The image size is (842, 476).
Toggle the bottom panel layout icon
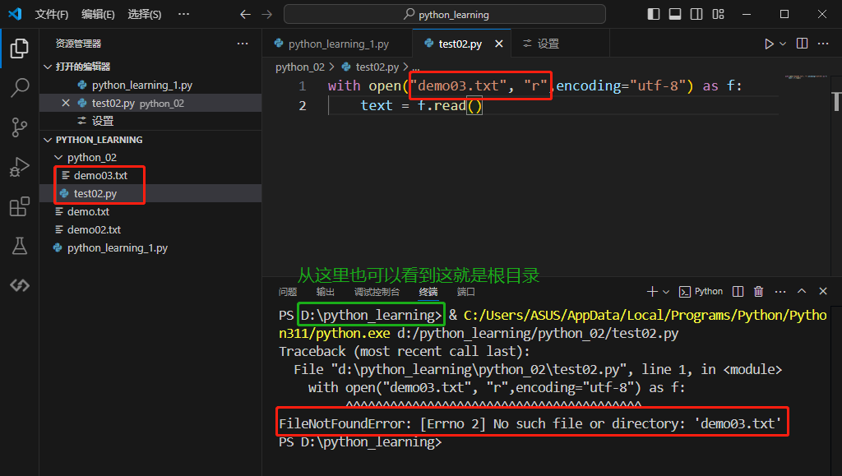[x=675, y=15]
